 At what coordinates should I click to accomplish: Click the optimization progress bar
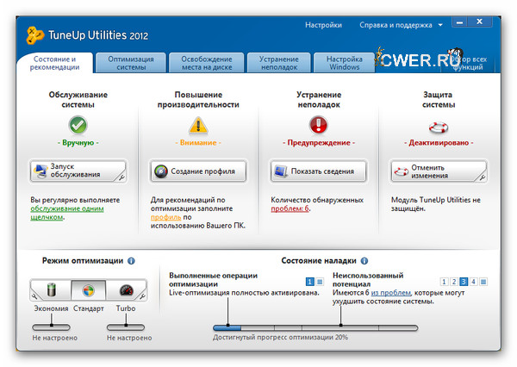tap(315, 327)
